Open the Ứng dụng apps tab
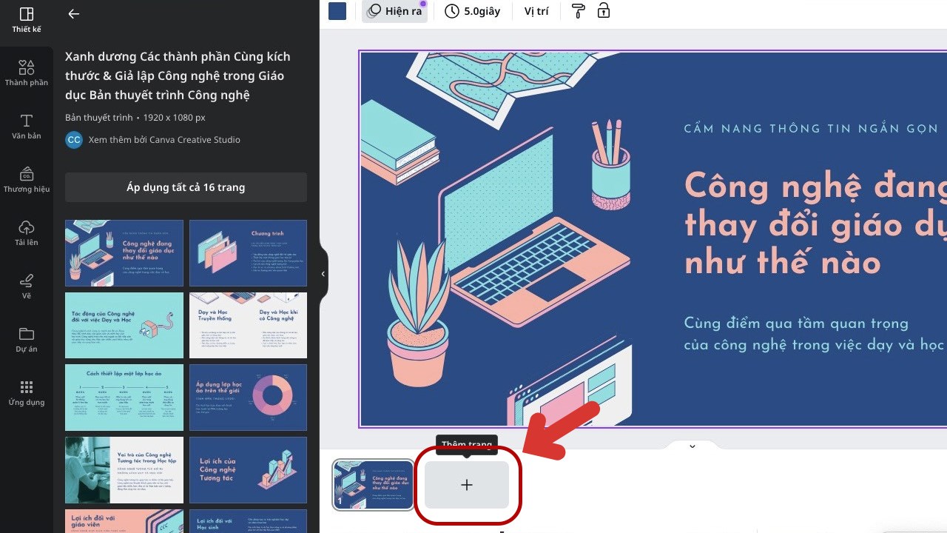947x533 pixels. coord(27,393)
